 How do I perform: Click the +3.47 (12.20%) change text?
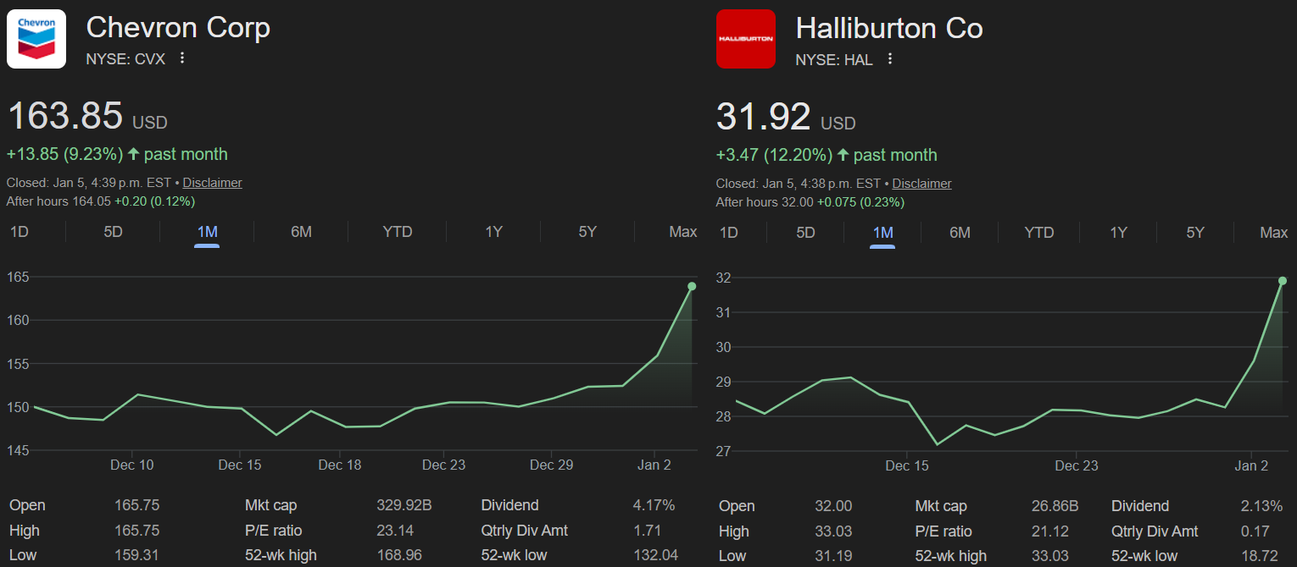click(774, 155)
